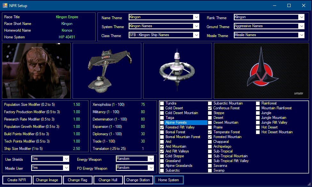Image resolution: width=312 pixels, height=187 pixels.
Task: Click the Homeworld Name value Kronos
Action: click(x=67, y=30)
